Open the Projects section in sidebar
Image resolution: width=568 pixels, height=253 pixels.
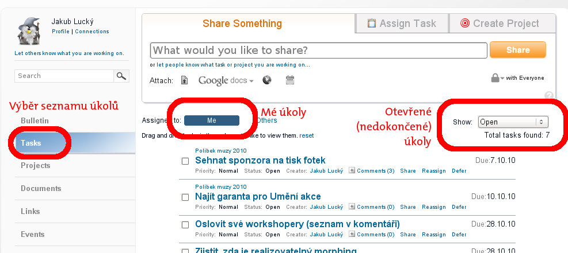coord(36,165)
